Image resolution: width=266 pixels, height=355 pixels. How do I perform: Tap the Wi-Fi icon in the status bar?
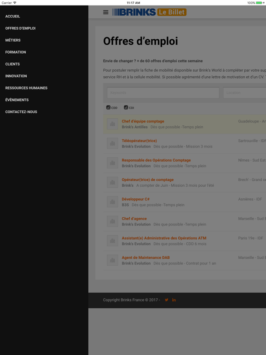pyautogui.click(x=15, y=3)
